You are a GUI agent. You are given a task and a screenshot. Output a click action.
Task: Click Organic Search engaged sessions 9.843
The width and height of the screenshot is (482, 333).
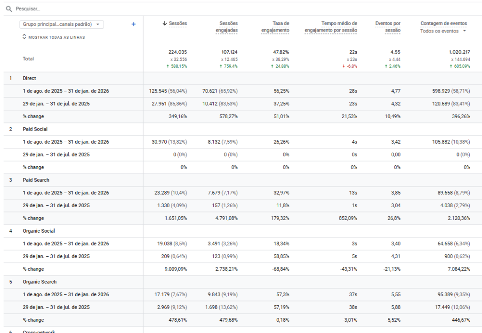point(214,294)
